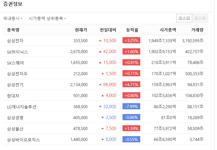Click the 159조3,963억 market cap
This screenshot has width=217, height=150.
coord(164,84)
